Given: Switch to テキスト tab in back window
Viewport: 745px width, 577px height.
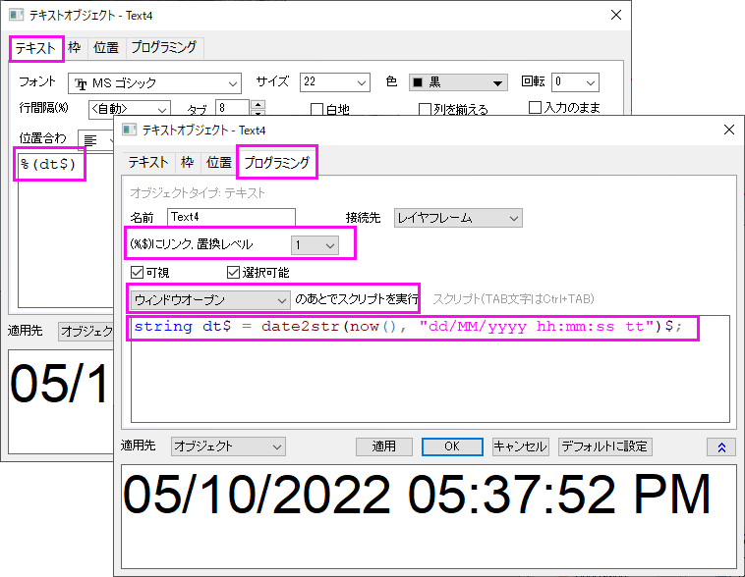Looking at the screenshot, I should [x=36, y=48].
